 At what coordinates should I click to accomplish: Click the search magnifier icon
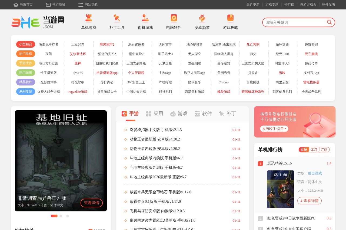[x=329, y=22]
